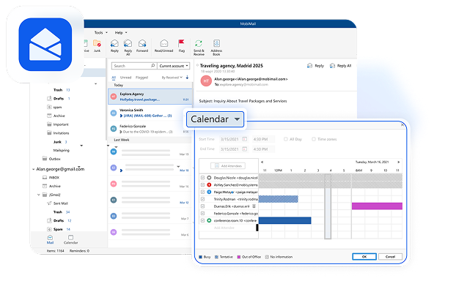Open the Address Book

coord(216,44)
